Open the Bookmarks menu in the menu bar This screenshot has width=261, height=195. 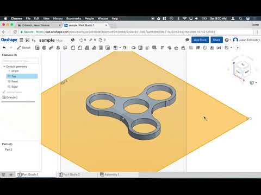(x=73, y=18)
